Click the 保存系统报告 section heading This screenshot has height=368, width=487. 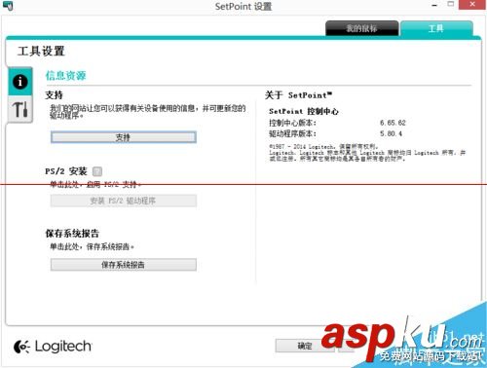click(72, 233)
